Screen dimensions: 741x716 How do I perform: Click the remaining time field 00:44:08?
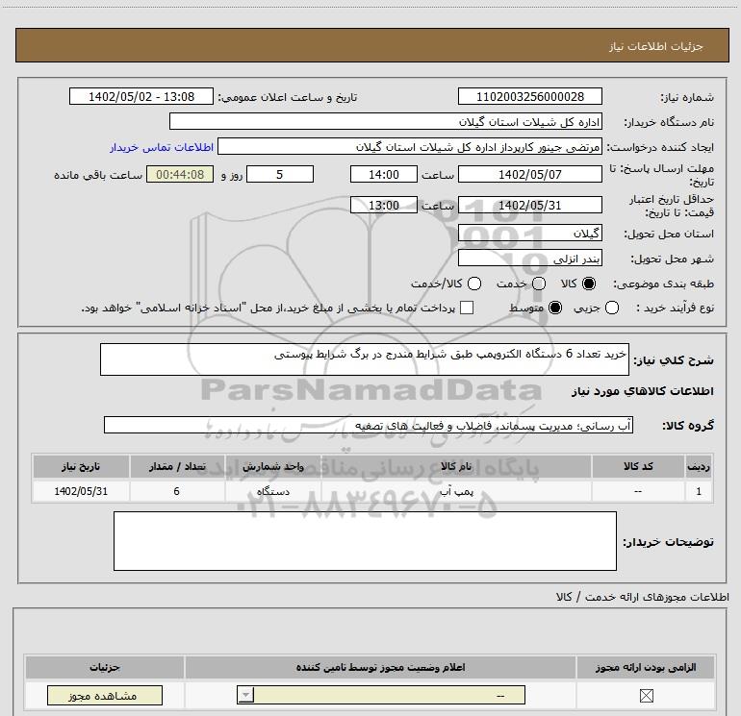[x=180, y=174]
